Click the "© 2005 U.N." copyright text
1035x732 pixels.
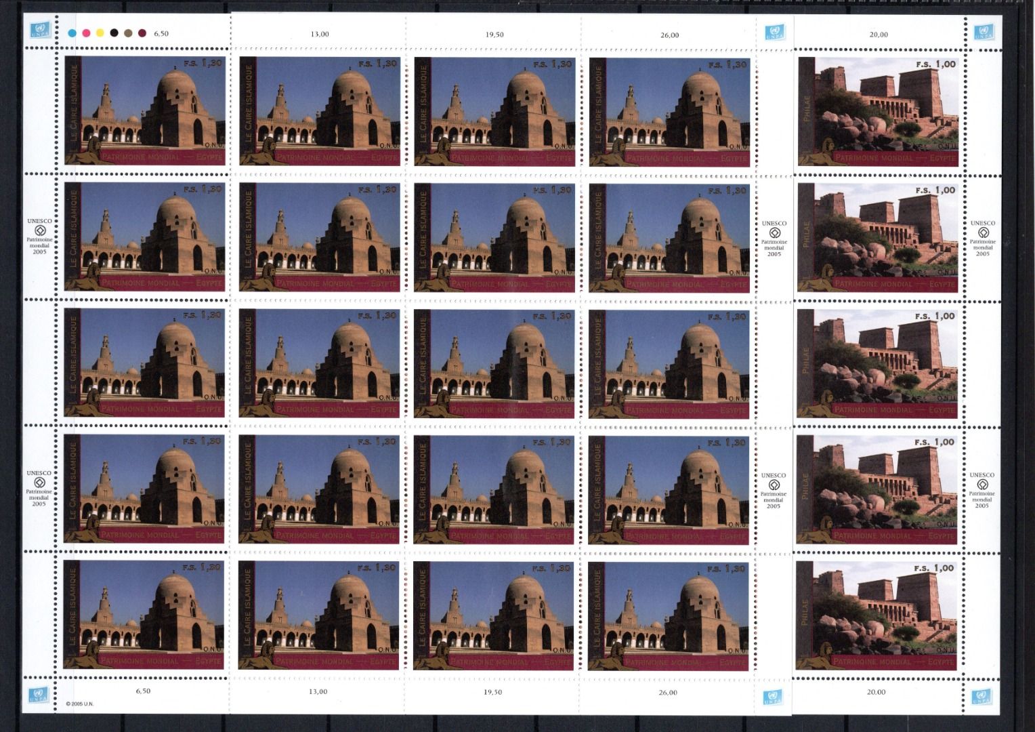click(x=80, y=704)
